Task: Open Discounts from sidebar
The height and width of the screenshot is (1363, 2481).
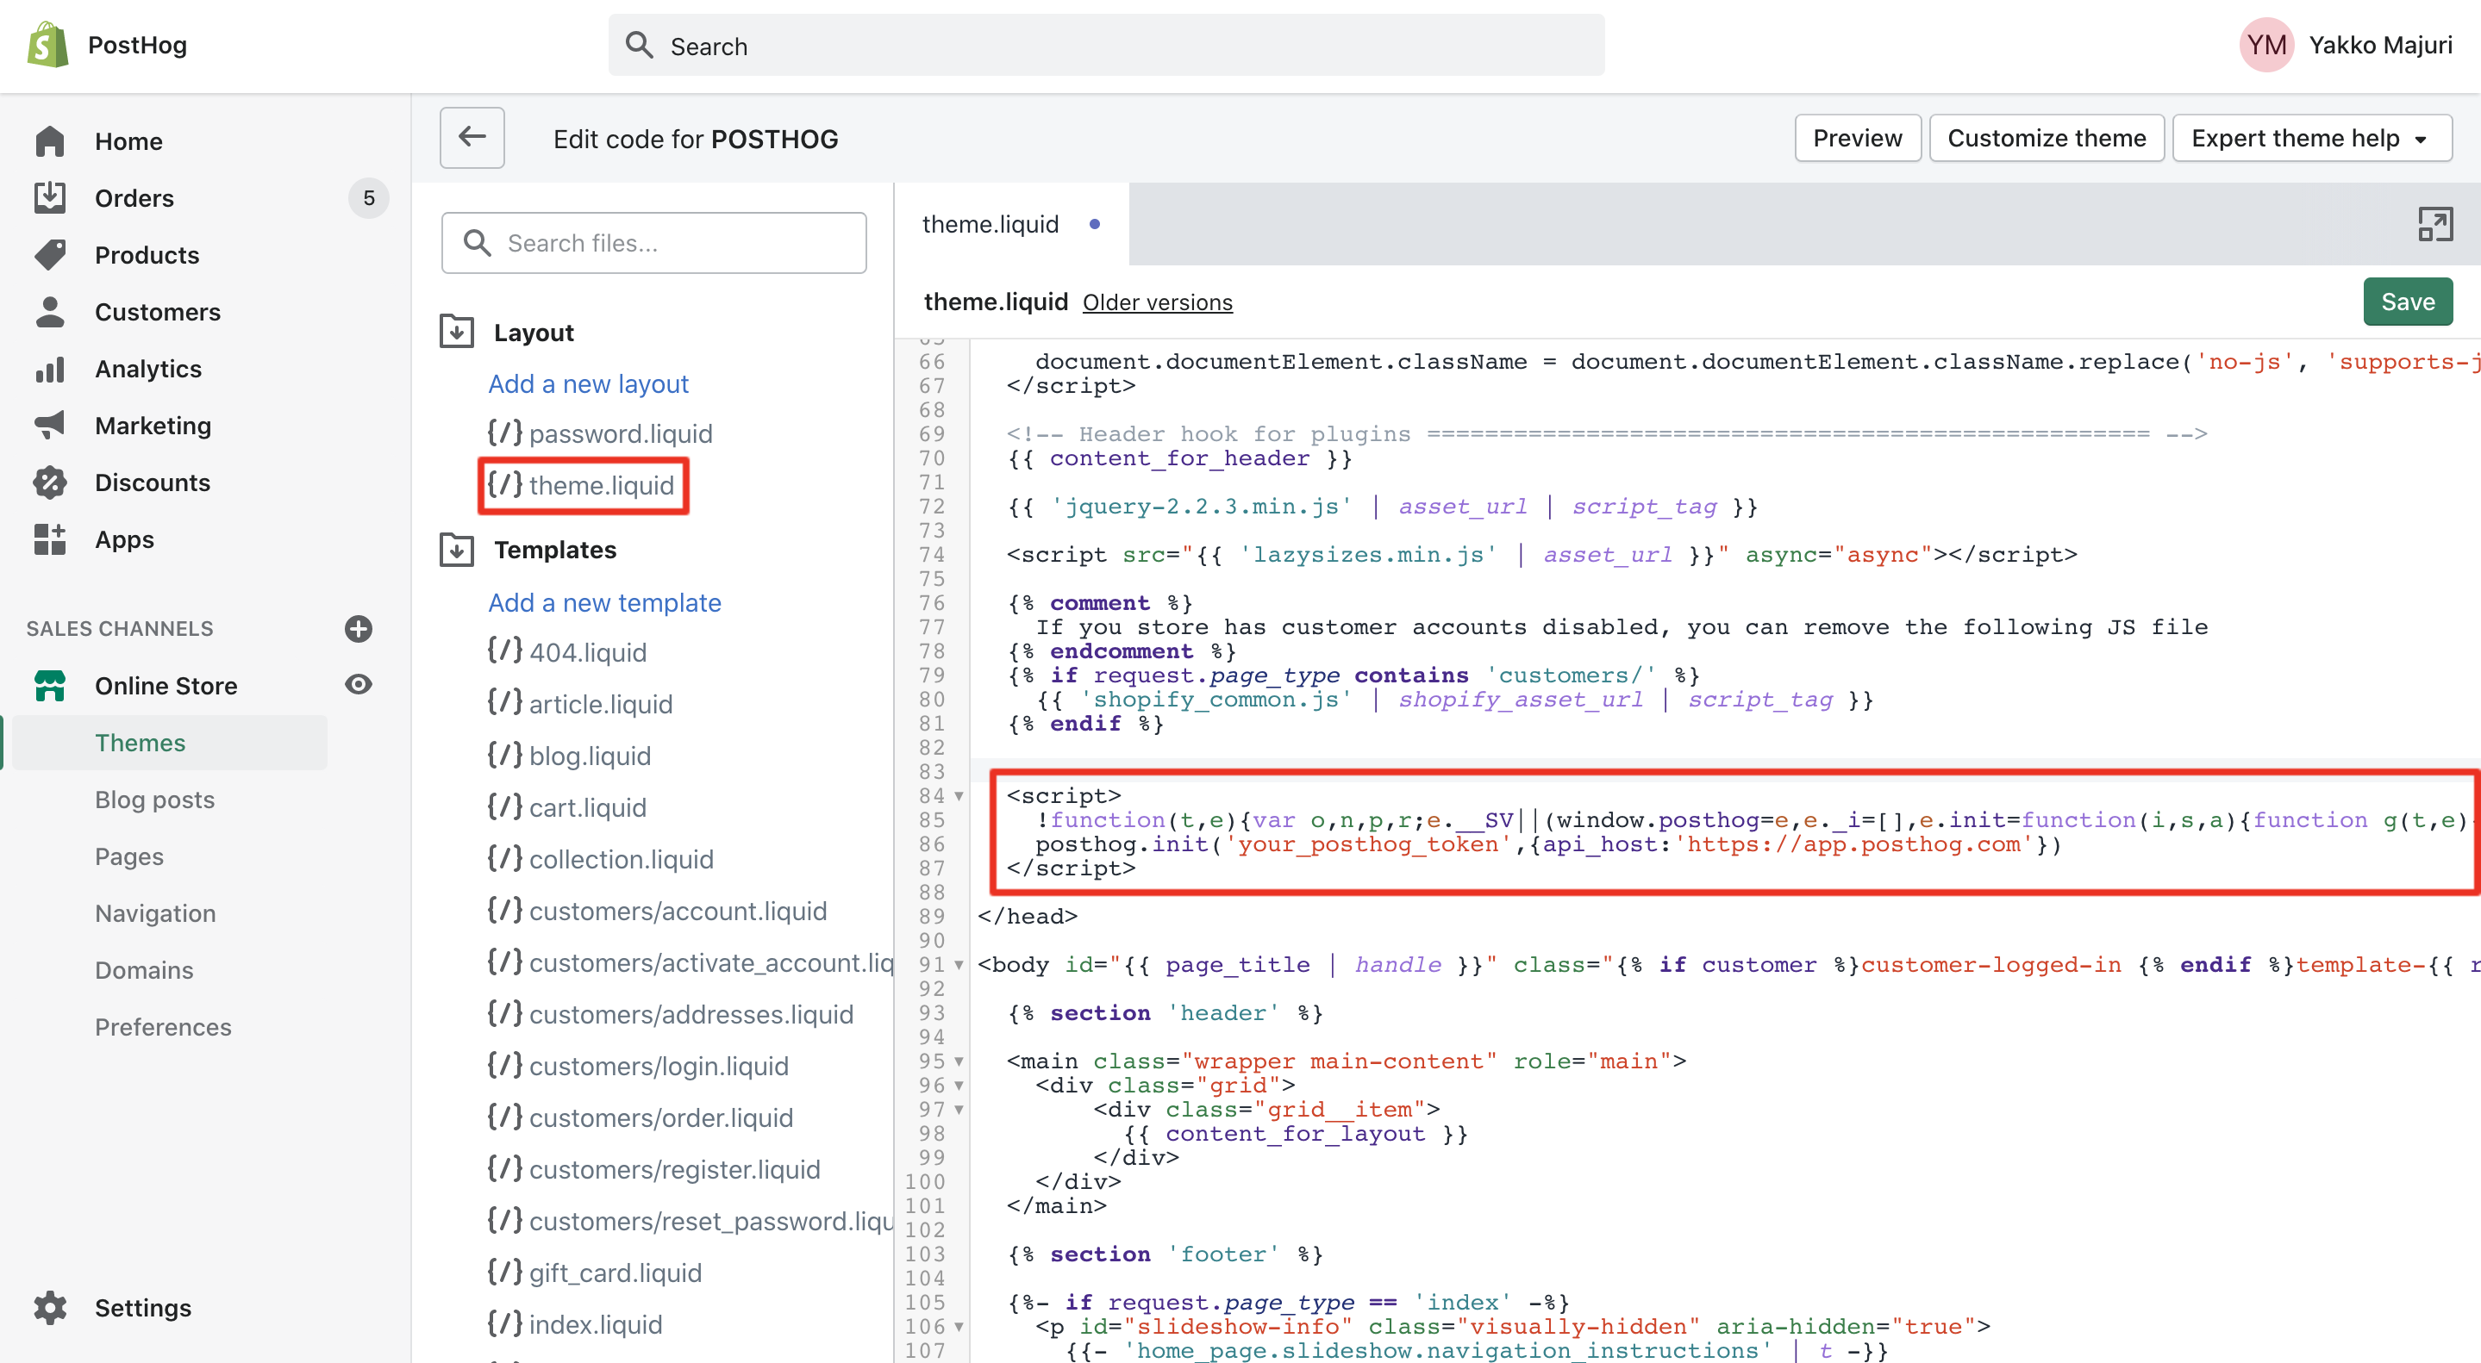Action: (x=153, y=482)
